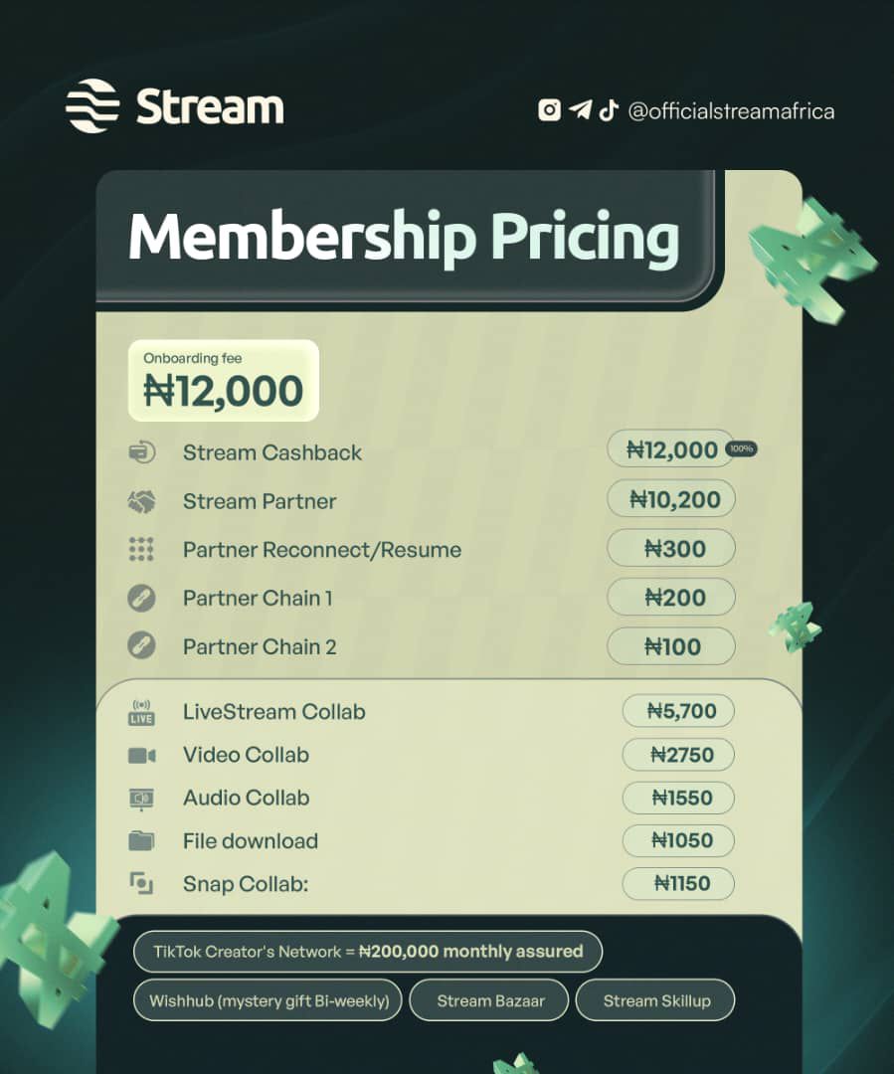
Task: Click the 100% badge beside Stream Cashback
Action: coord(742,448)
